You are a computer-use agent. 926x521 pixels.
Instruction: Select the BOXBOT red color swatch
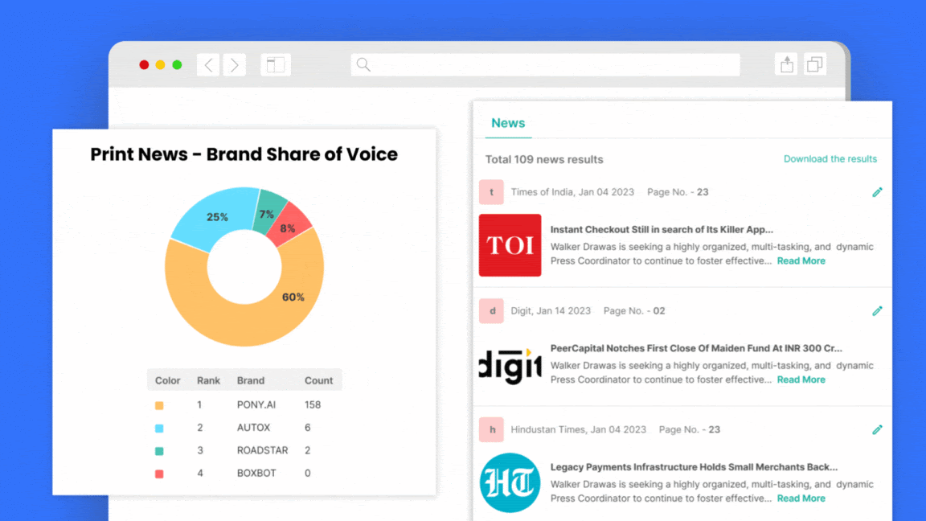[x=159, y=474]
